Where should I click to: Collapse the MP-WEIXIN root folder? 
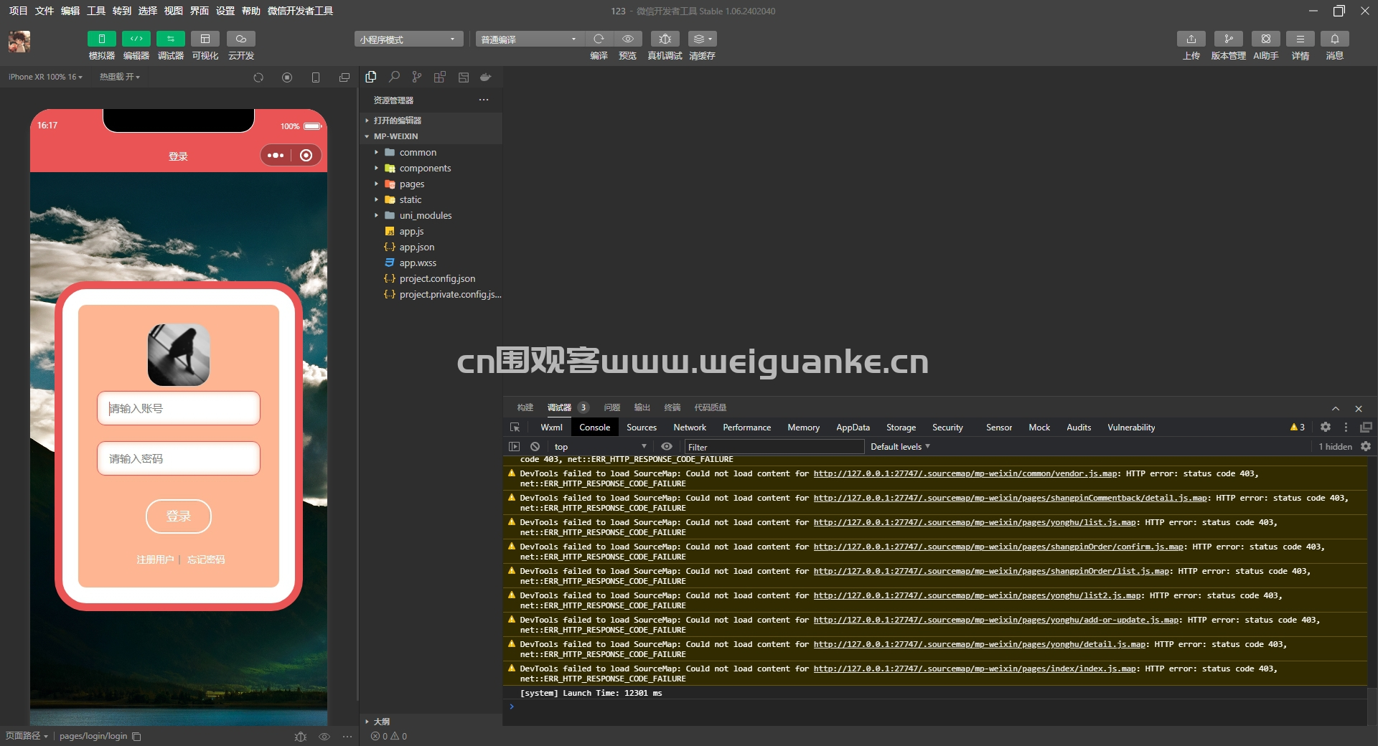(x=431, y=136)
